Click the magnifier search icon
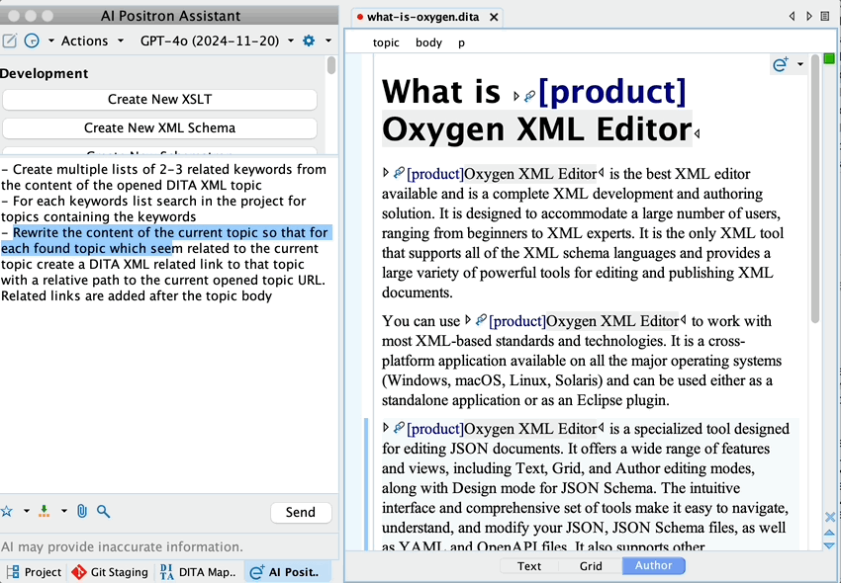841x583 pixels. (103, 511)
